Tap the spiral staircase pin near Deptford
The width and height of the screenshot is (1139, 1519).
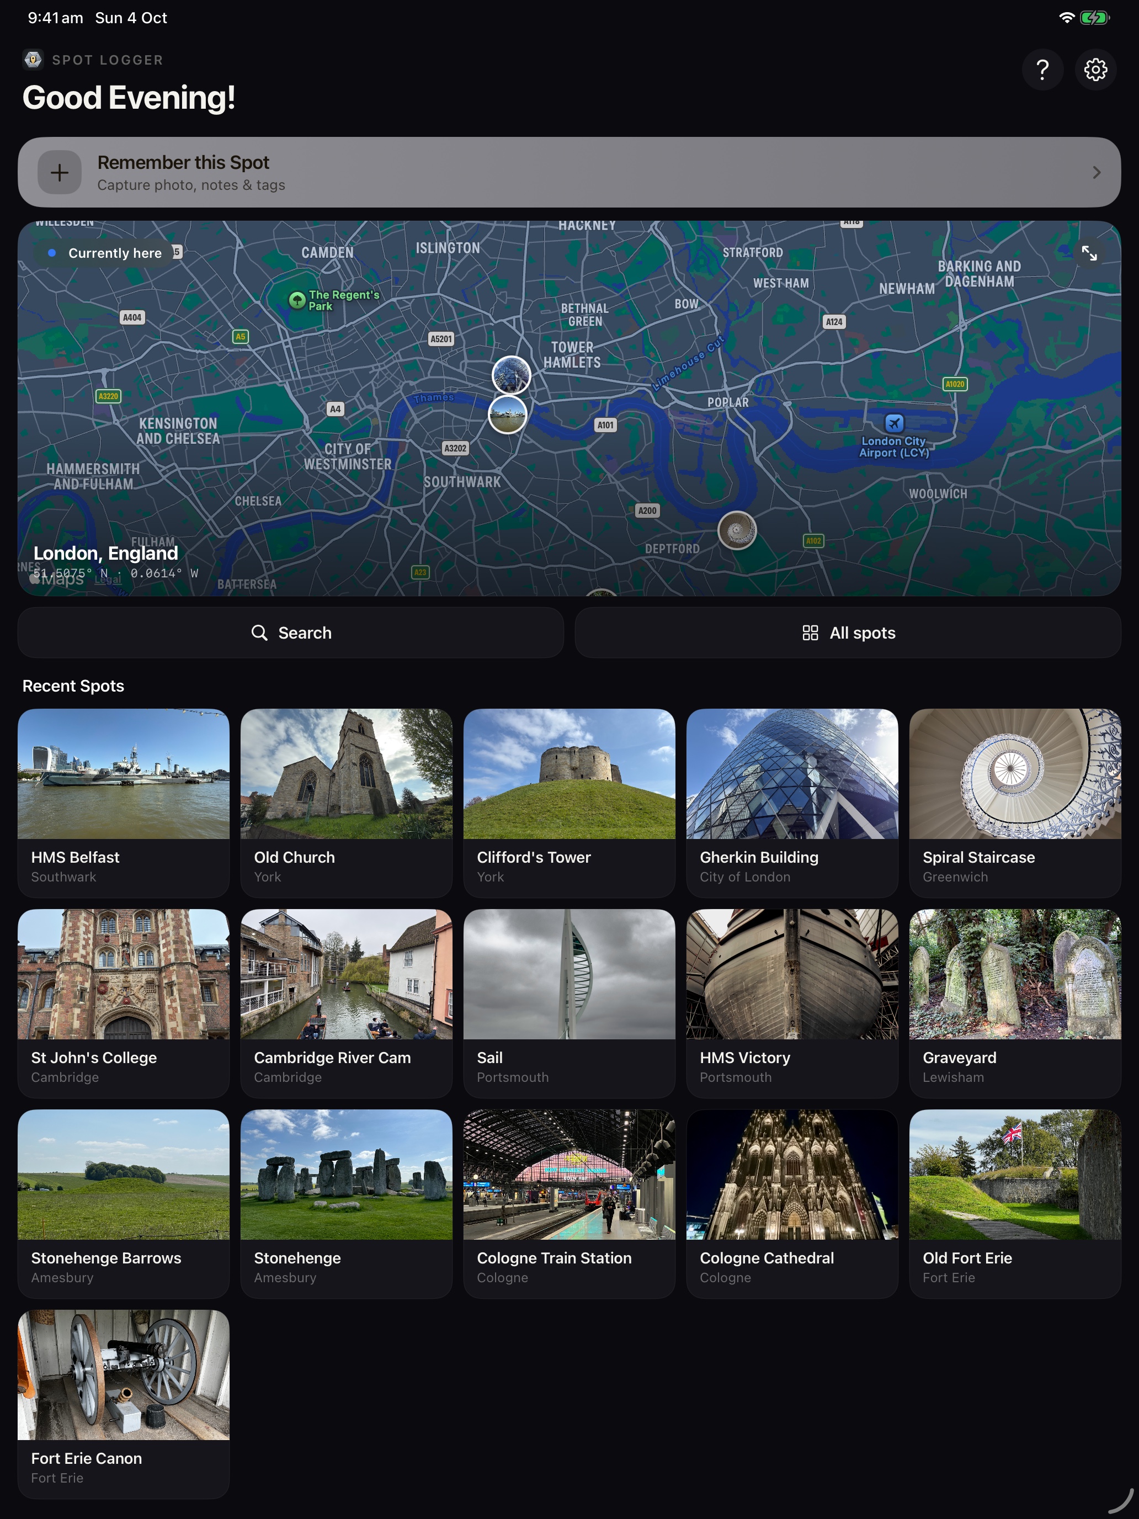pyautogui.click(x=737, y=530)
